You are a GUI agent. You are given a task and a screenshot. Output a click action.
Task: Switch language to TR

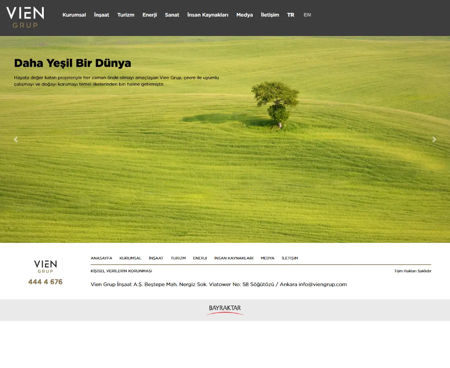(x=291, y=15)
